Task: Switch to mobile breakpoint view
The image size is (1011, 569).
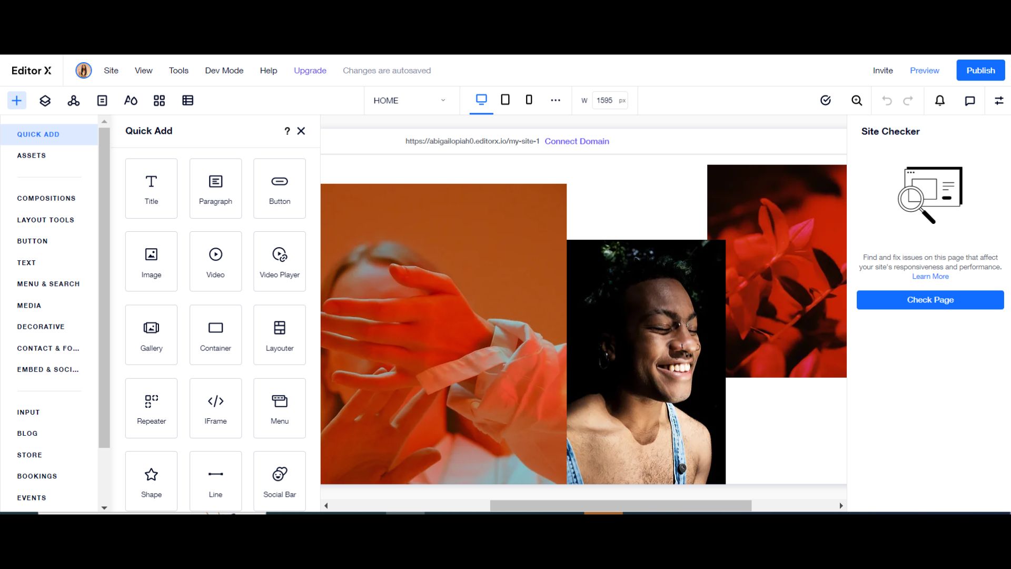Action: pyautogui.click(x=529, y=100)
